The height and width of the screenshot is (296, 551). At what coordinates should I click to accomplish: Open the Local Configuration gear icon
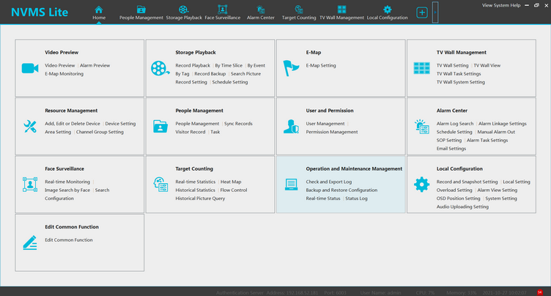(421, 184)
